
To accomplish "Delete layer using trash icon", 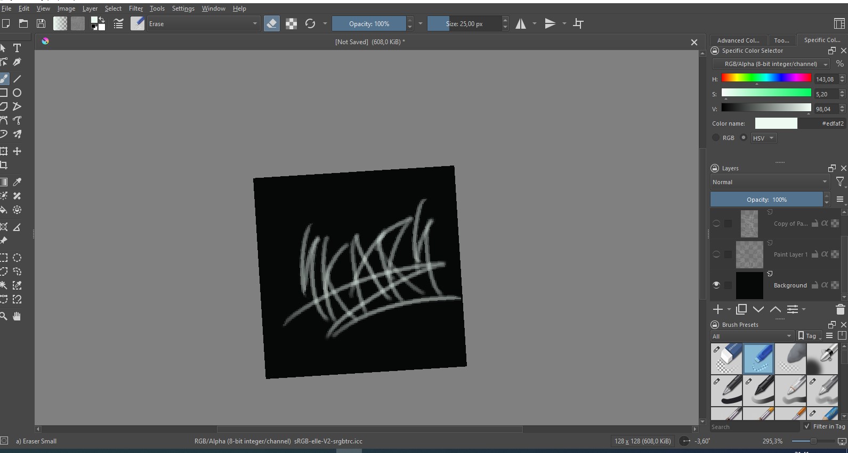I will point(840,309).
